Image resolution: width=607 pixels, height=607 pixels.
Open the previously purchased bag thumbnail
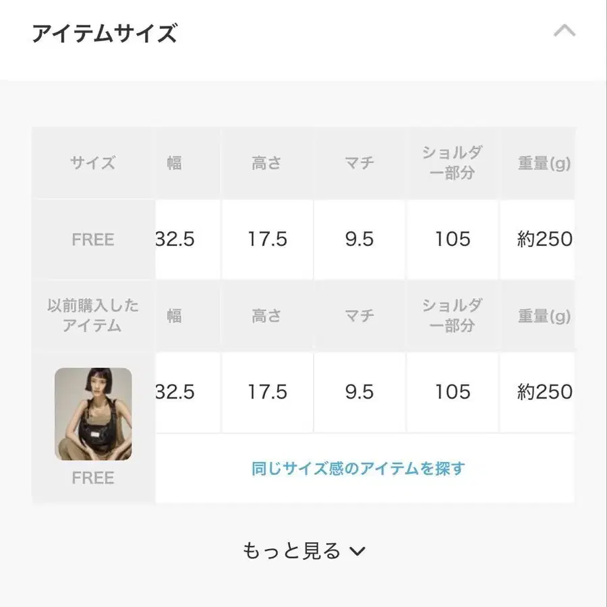93,413
